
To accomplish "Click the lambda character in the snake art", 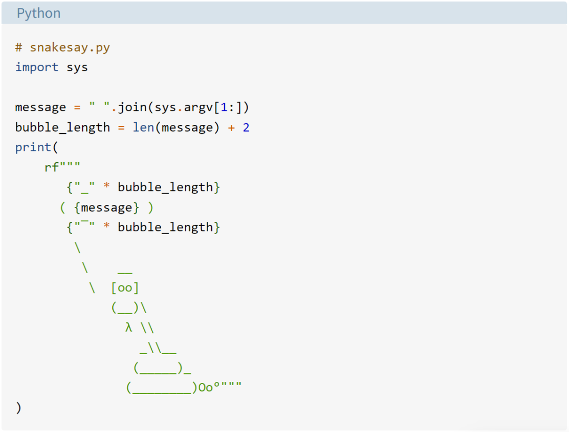I will (129, 328).
